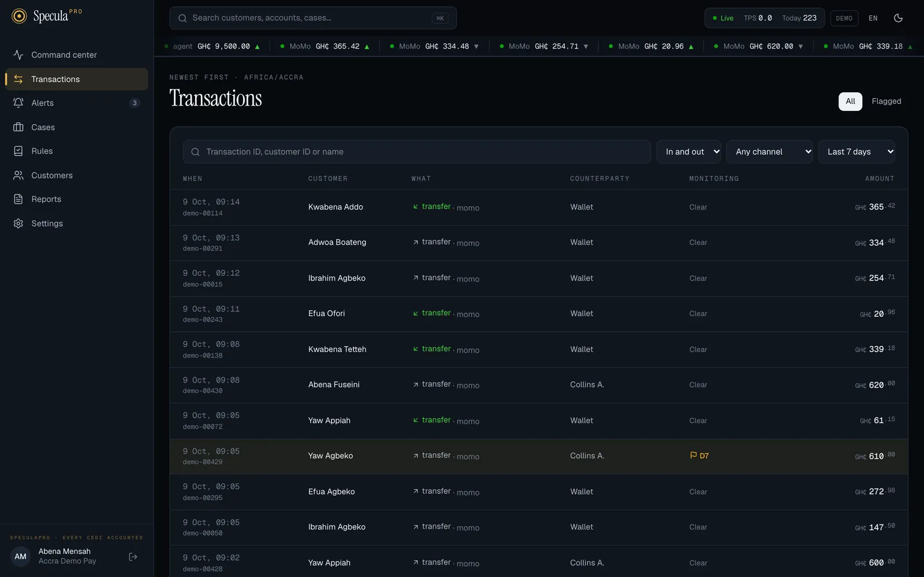Click the up arrow on agent GH₵ 9,500.00 ticker
The height and width of the screenshot is (577, 924).
258,47
